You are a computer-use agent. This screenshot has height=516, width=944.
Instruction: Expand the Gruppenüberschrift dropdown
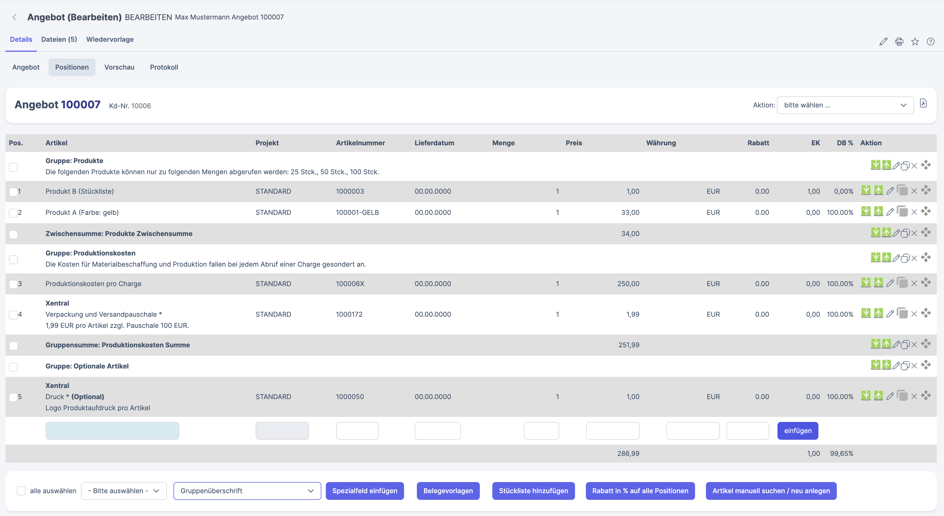247,491
